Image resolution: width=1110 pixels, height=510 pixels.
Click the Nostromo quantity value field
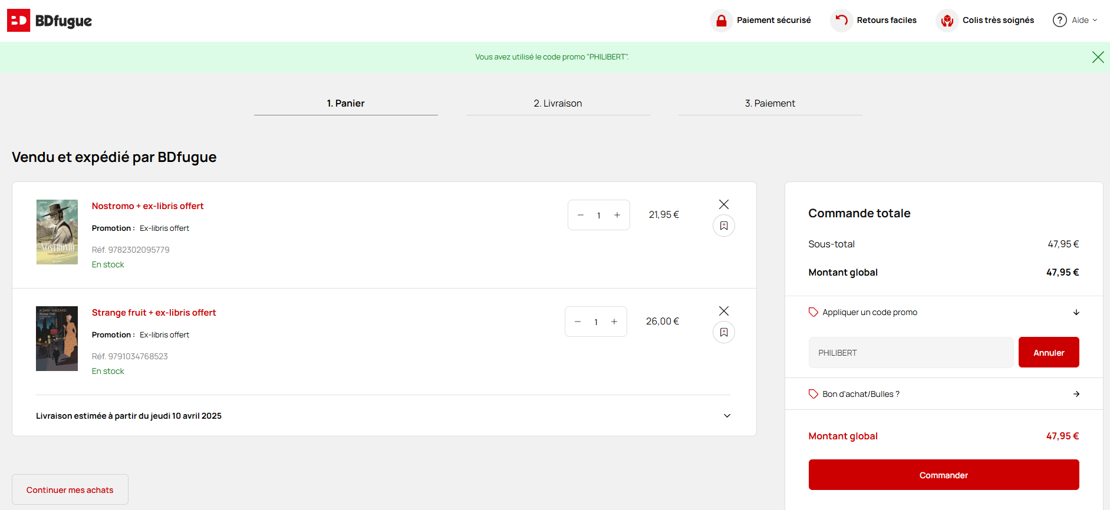599,216
